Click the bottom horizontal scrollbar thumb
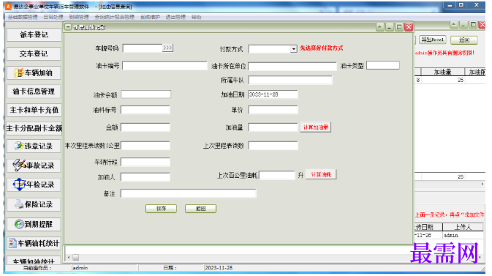 click(75, 258)
